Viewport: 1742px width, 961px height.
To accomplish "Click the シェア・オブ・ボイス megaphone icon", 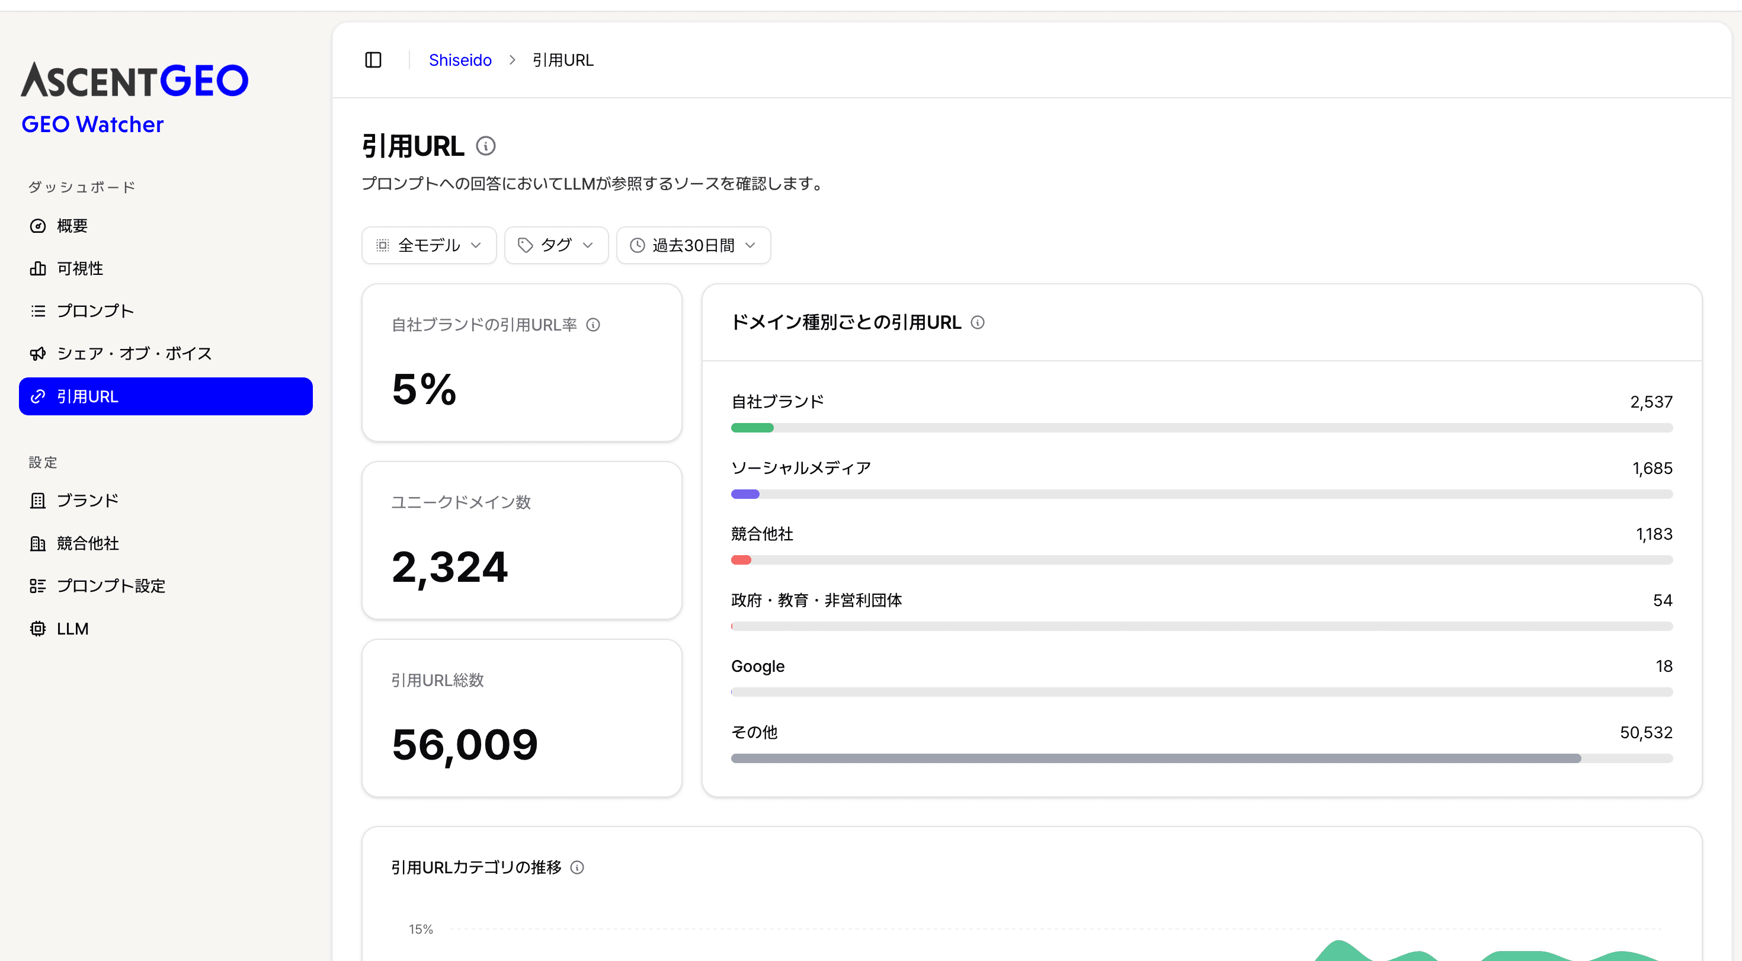I will tap(38, 354).
